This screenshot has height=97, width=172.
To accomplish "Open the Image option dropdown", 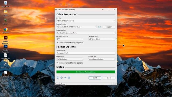I will (x=86, y=33).
